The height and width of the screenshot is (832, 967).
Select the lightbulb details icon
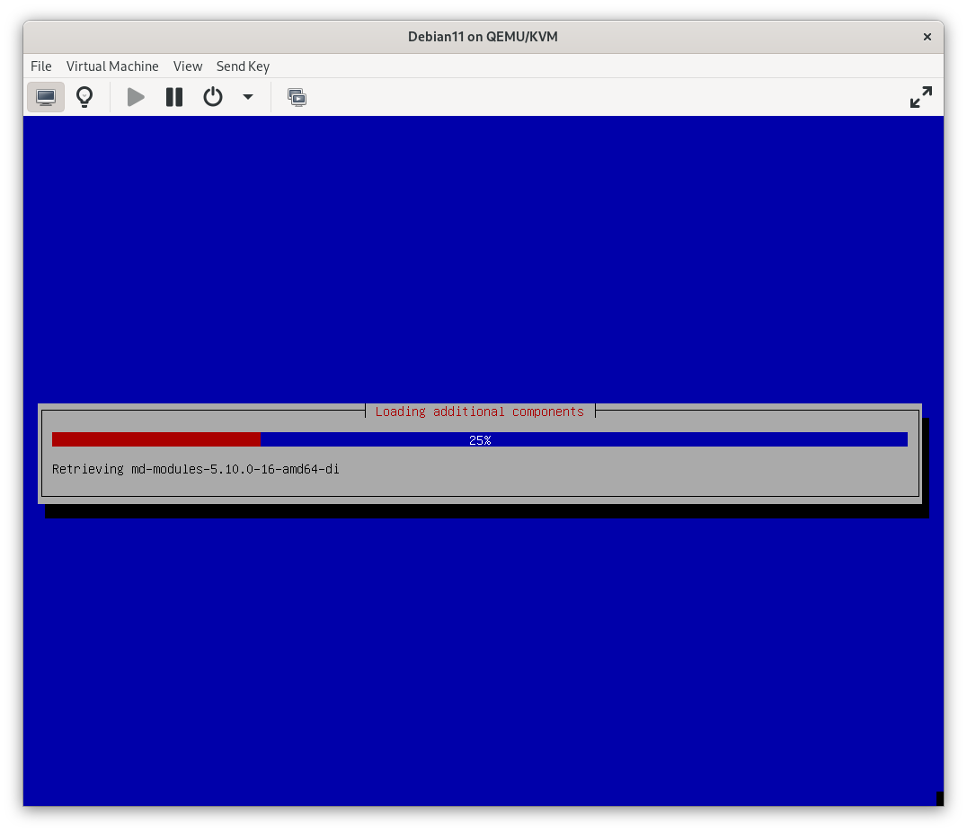pos(84,96)
